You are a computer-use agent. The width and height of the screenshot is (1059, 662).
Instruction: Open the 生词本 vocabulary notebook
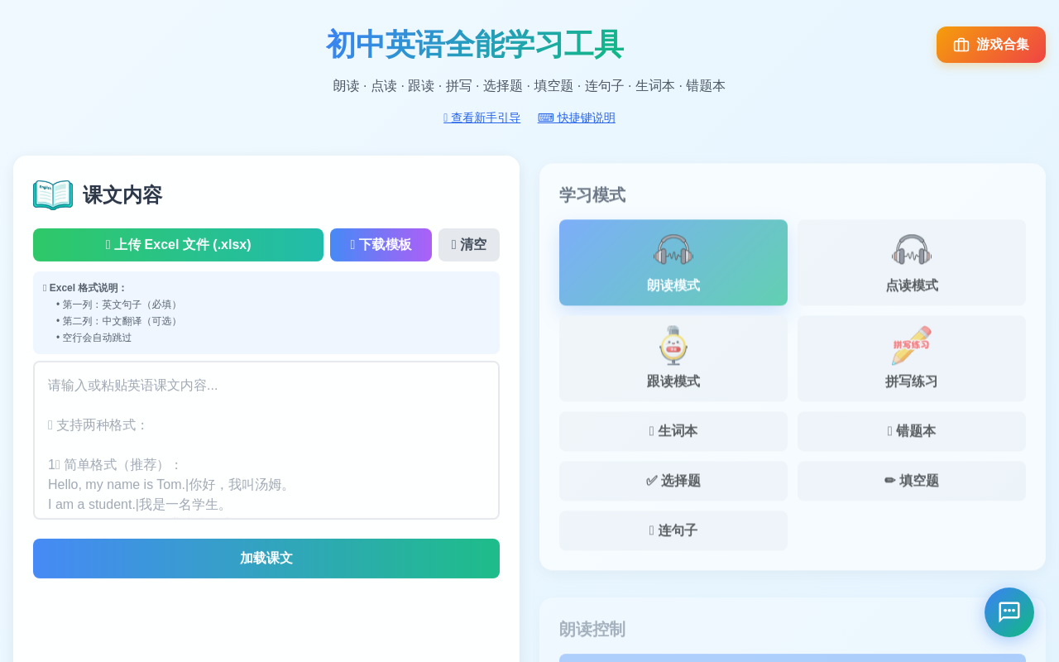pyautogui.click(x=673, y=431)
